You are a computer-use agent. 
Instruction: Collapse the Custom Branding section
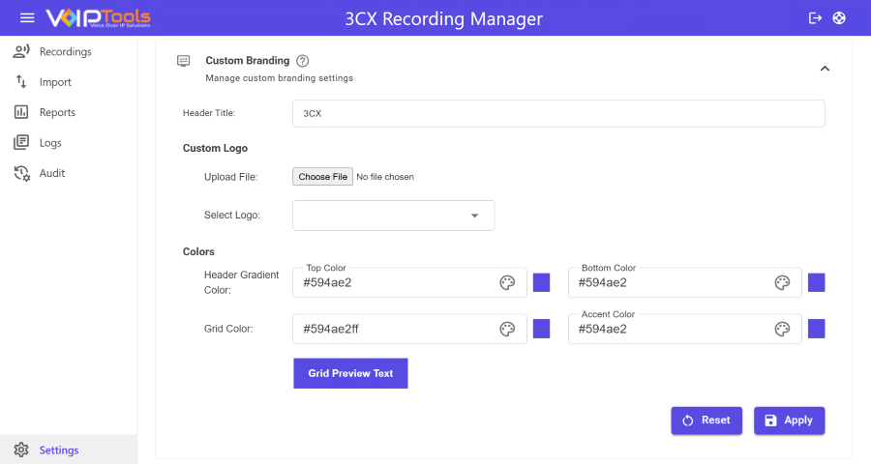(x=825, y=69)
